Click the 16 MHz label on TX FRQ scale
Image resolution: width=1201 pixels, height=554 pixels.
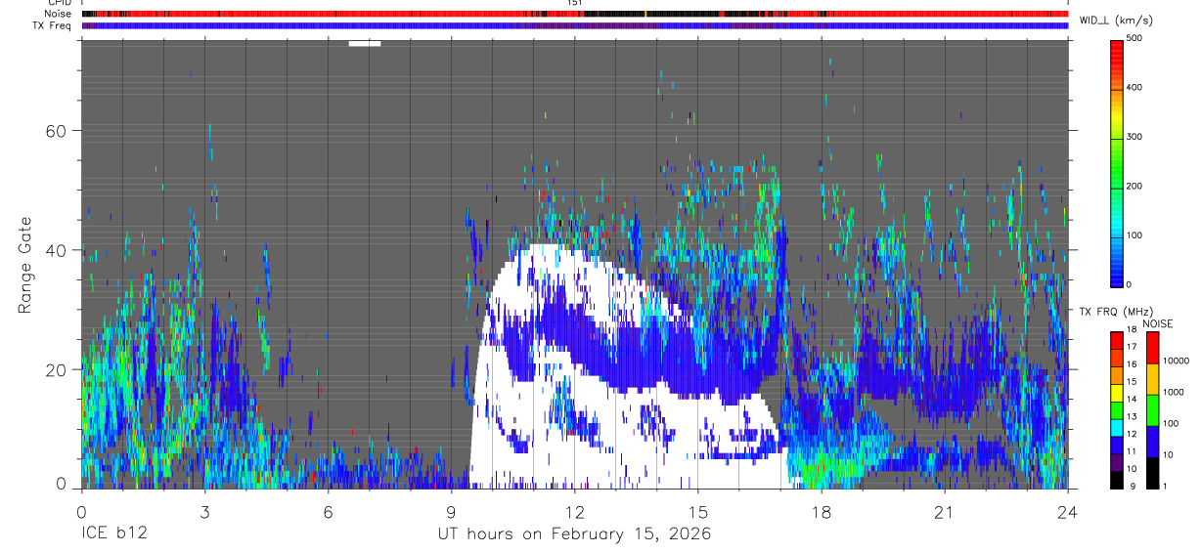(x=1132, y=363)
